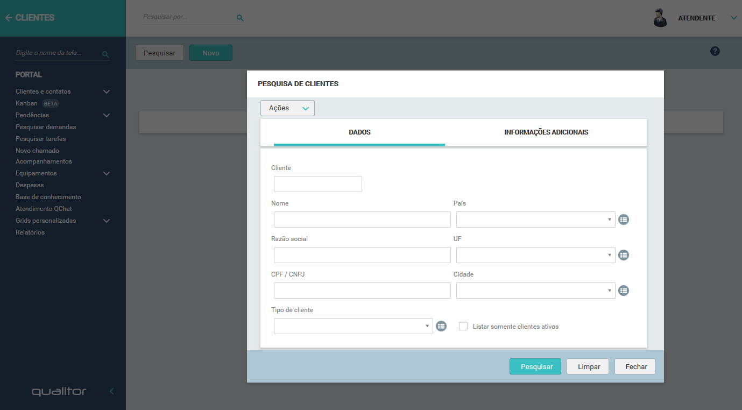Focus the Digite o nome da tela field
Screen dimensions: 742x410
pyautogui.click(x=58, y=53)
